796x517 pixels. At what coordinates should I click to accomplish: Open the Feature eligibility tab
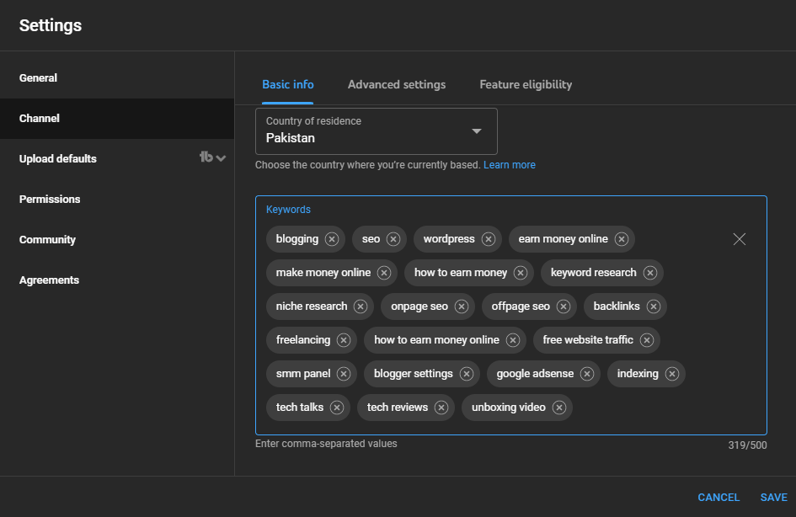click(526, 84)
